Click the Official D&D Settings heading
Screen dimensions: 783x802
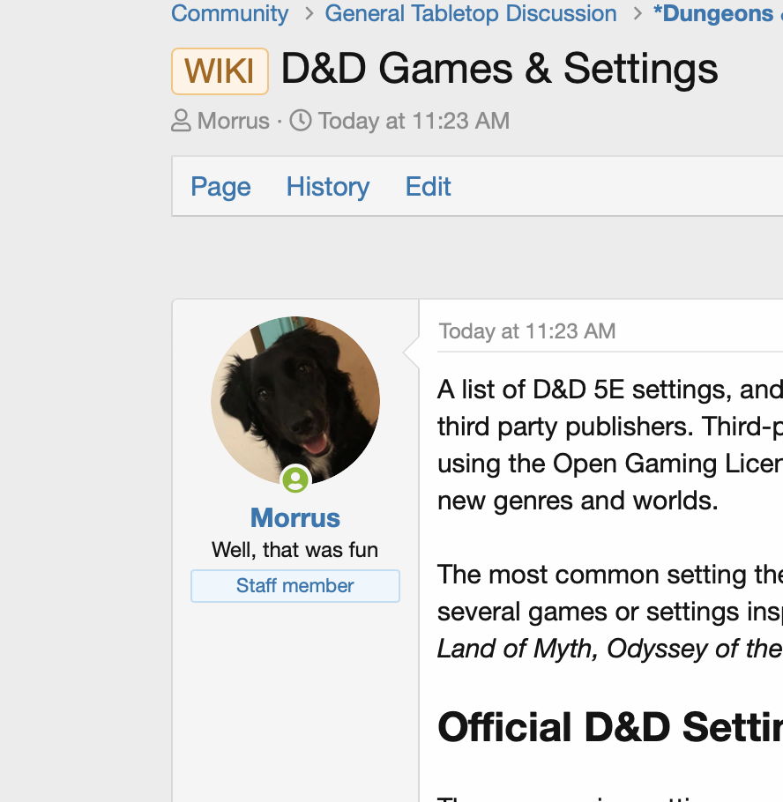point(610,727)
